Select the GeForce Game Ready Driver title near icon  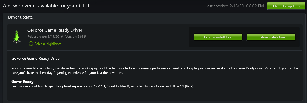tap(55, 30)
